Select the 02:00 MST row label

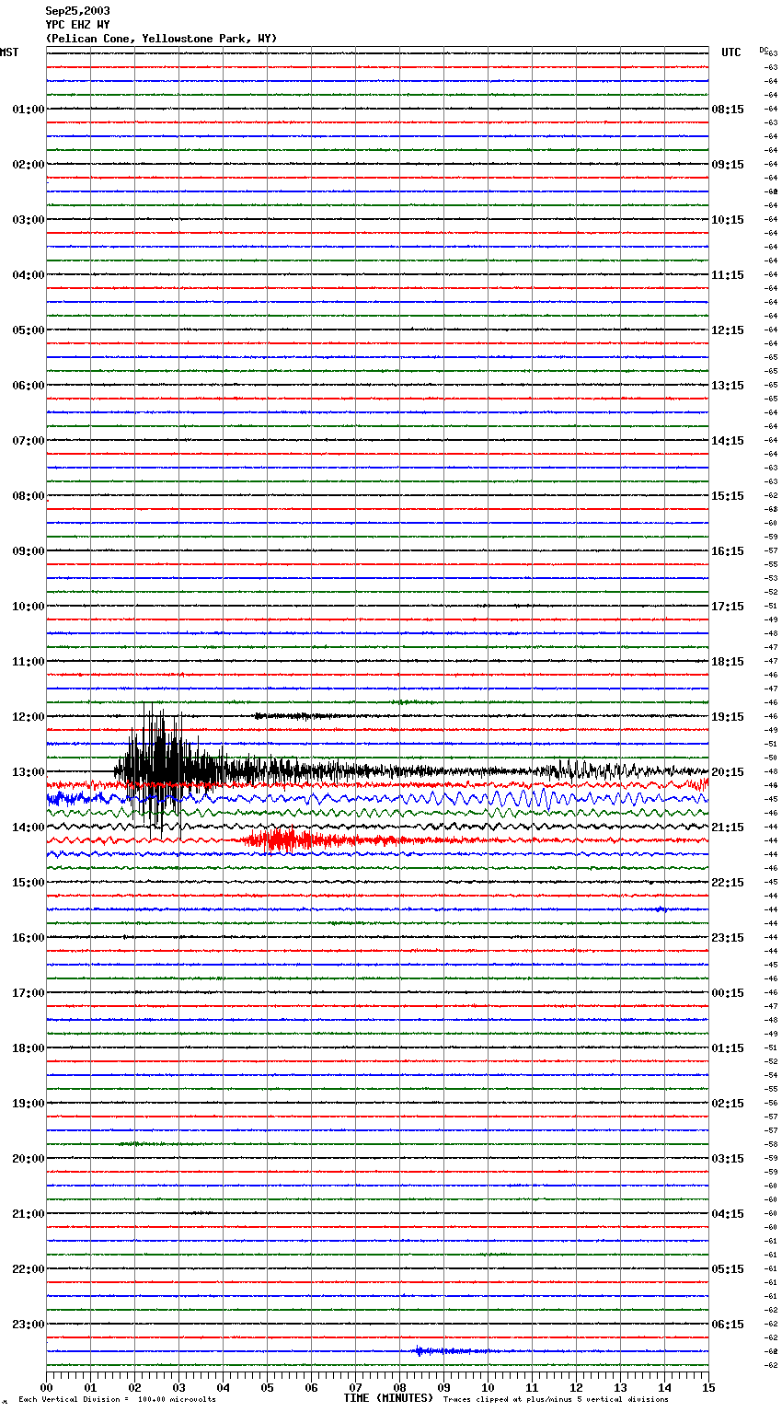point(28,165)
